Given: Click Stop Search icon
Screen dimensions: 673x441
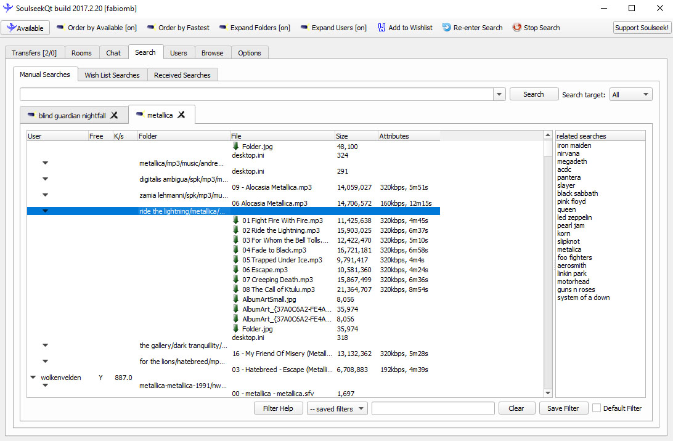Looking at the screenshot, I should coord(516,28).
